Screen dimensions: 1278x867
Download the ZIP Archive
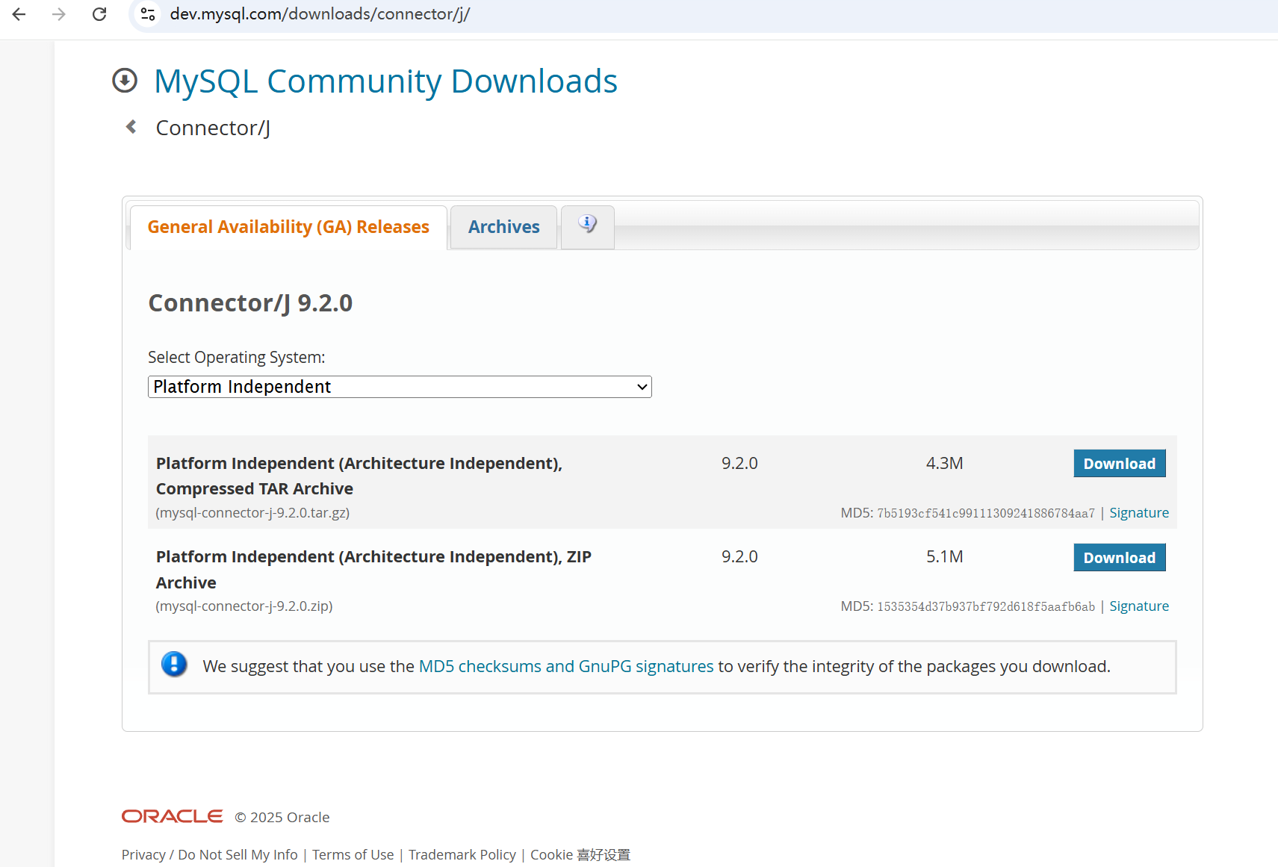tap(1120, 558)
